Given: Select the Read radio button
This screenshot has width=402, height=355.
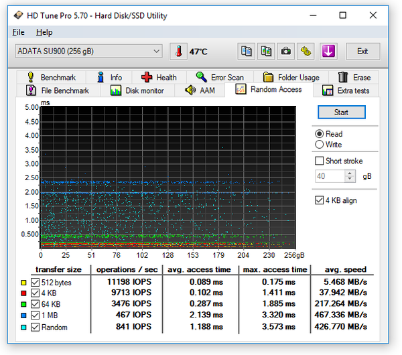Looking at the screenshot, I should tap(319, 134).
